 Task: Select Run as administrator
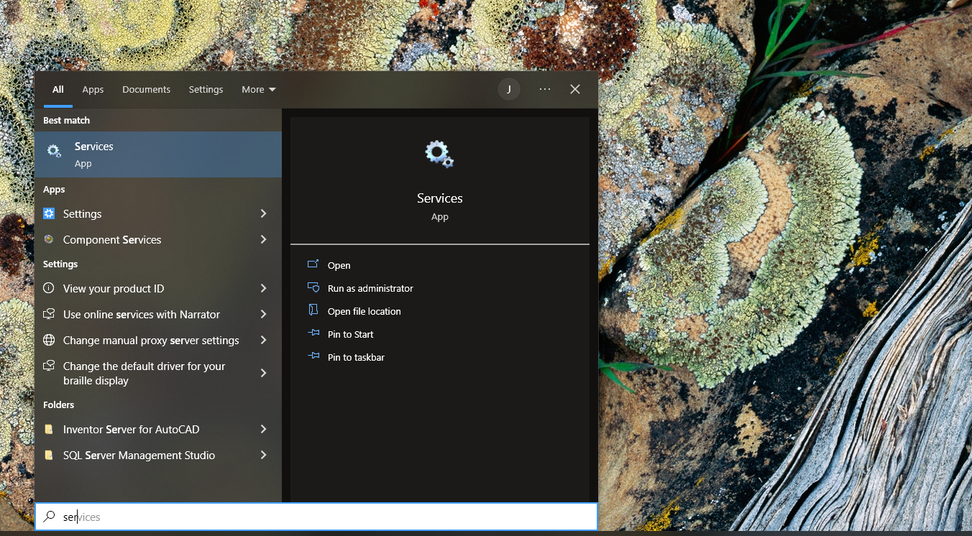pos(370,288)
